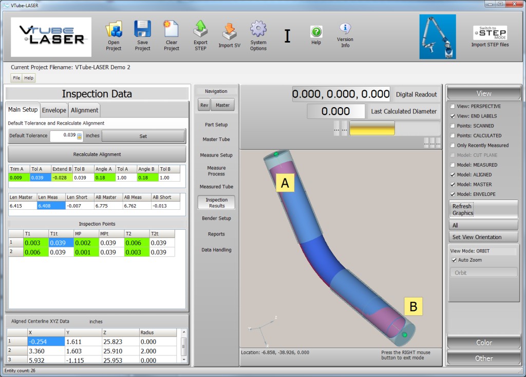Click the green Help icon
526x377 pixels.
[316, 31]
